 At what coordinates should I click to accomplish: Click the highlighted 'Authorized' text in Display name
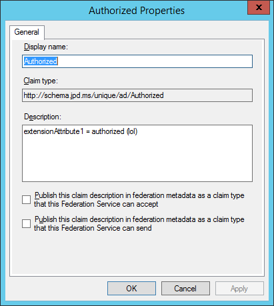point(41,61)
